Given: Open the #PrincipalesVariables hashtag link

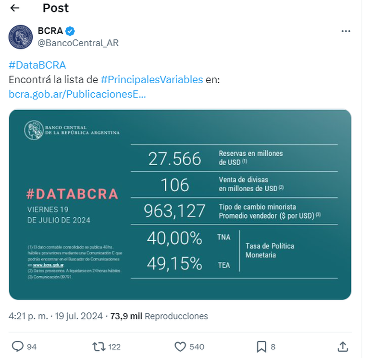Looking at the screenshot, I should point(152,80).
